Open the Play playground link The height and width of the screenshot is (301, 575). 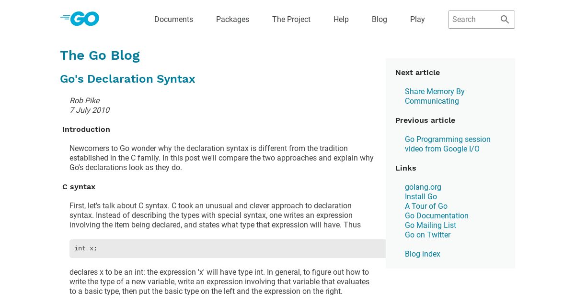pos(417,20)
